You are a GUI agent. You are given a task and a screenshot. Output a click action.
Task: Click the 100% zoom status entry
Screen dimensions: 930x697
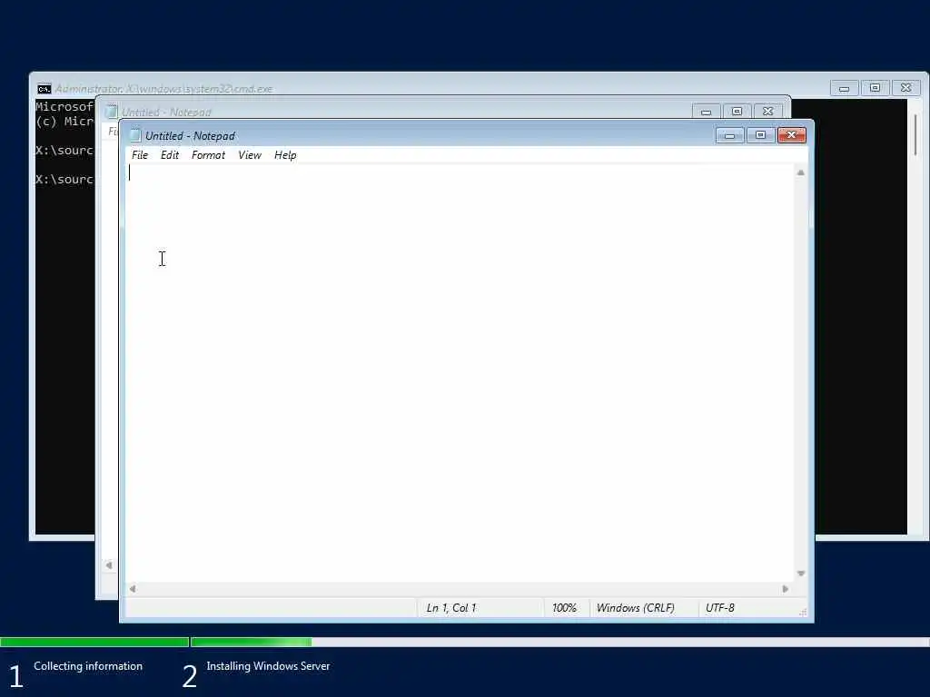564,607
